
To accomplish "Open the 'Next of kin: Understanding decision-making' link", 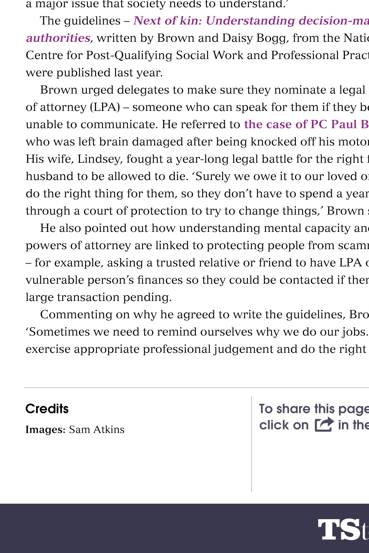I will (251, 21).
